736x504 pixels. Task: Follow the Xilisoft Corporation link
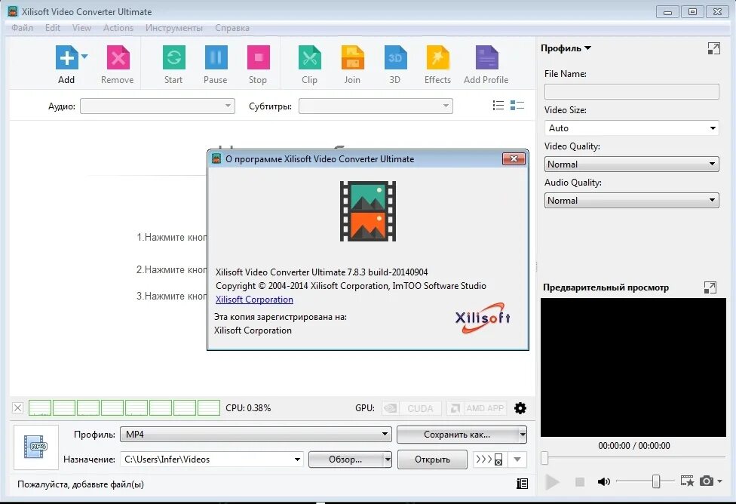pyautogui.click(x=254, y=300)
